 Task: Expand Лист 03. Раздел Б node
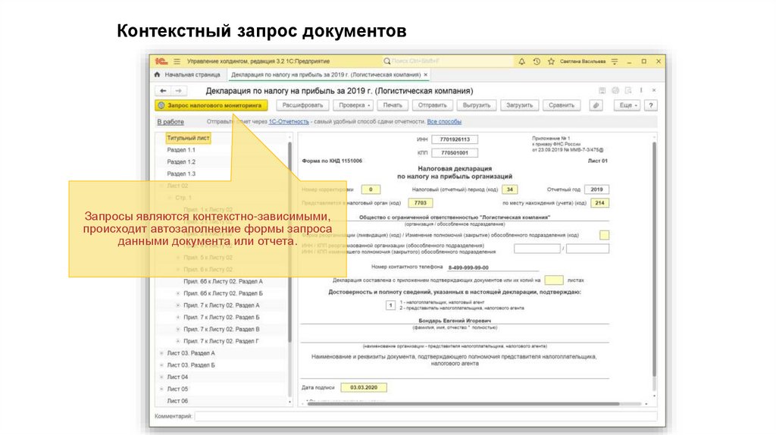coord(161,365)
